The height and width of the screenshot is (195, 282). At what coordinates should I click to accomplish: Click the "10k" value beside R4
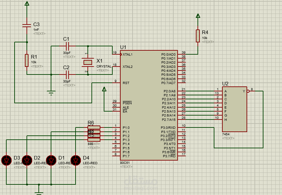205,38
